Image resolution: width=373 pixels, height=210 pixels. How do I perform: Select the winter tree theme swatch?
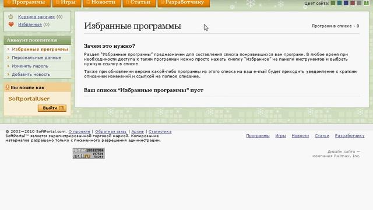367,3
